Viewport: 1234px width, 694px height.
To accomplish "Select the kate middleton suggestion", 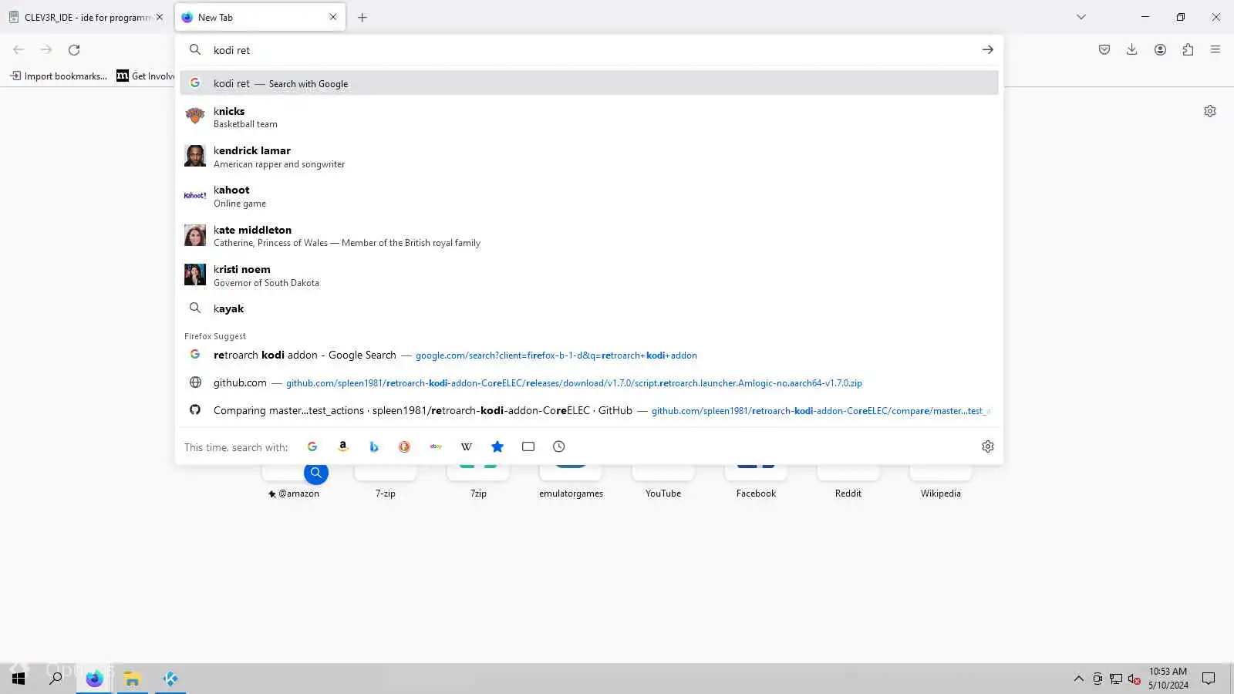I will (x=589, y=236).
